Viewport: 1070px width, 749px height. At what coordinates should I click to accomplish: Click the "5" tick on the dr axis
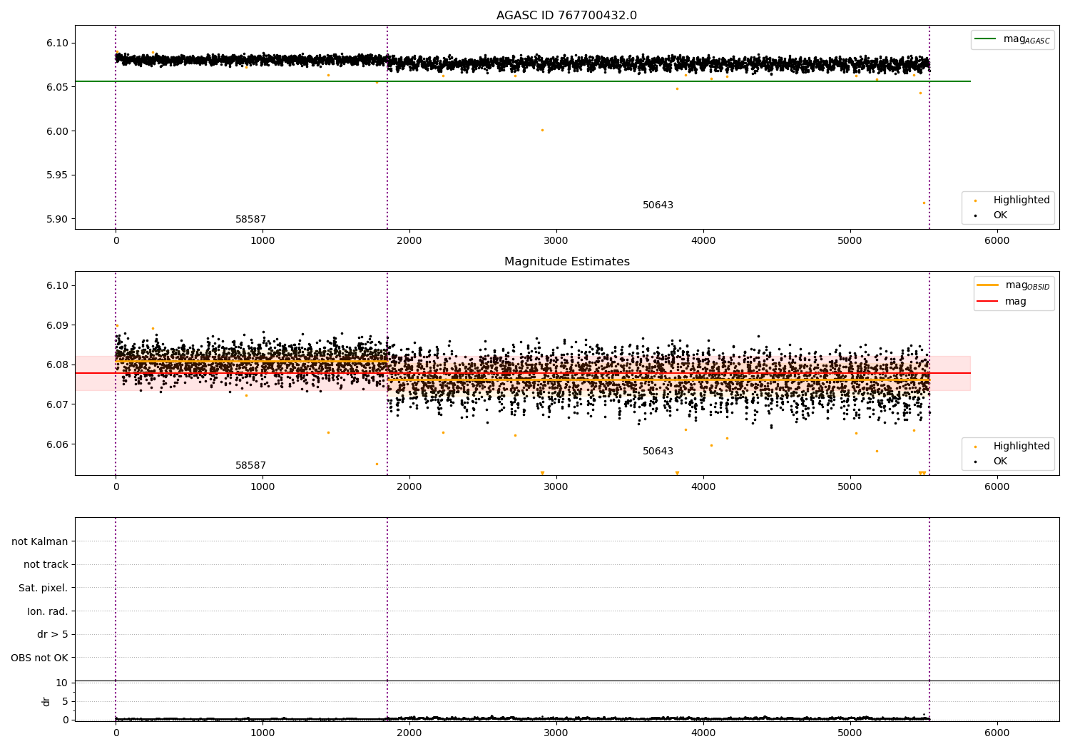coord(65,702)
